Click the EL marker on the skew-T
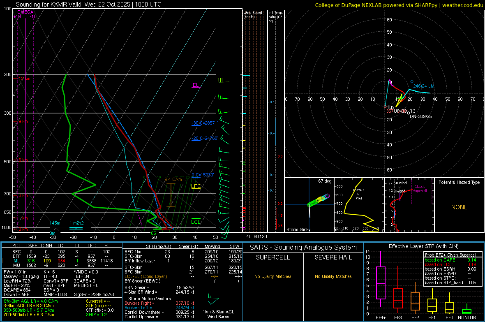 196,85
